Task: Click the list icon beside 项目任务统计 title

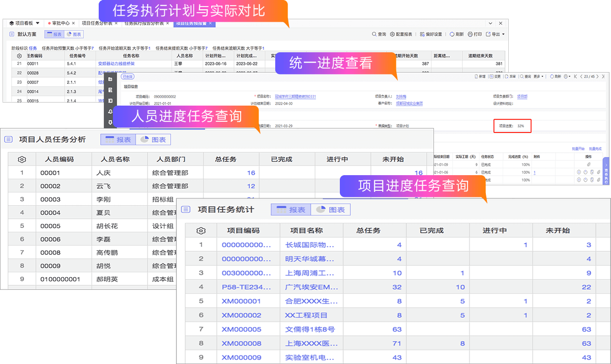Action: click(x=186, y=210)
